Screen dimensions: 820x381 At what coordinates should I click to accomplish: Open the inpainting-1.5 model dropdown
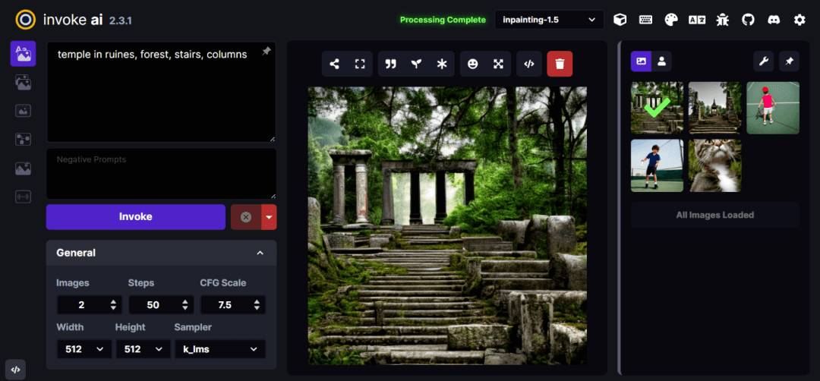click(x=549, y=20)
